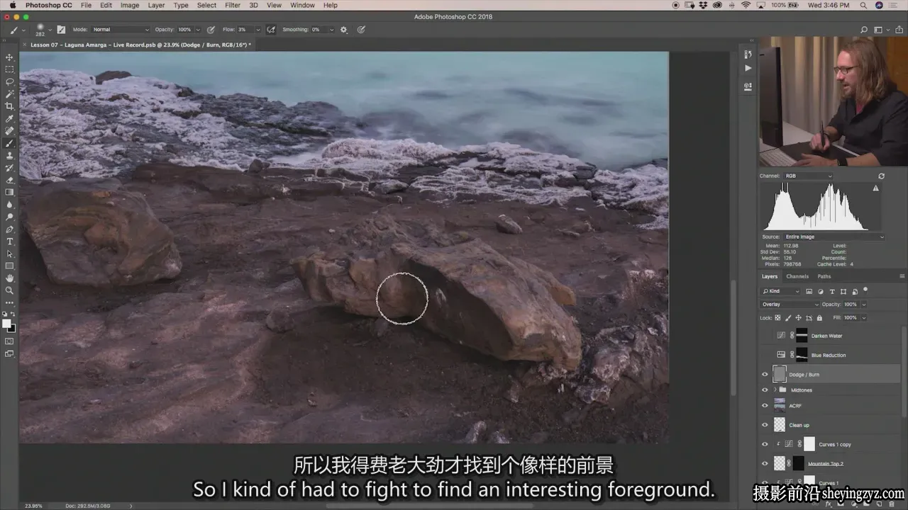
Task: Hide the Clean up layer
Action: tap(765, 425)
